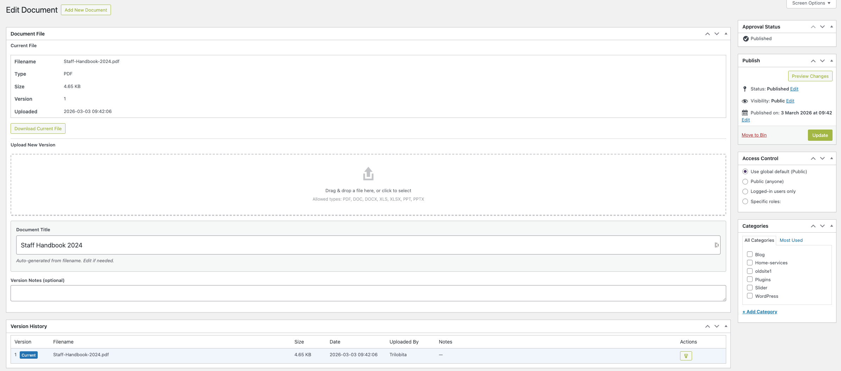Move Document File panel down with arrow
Viewport: 841px width, 371px height.
pyautogui.click(x=717, y=34)
